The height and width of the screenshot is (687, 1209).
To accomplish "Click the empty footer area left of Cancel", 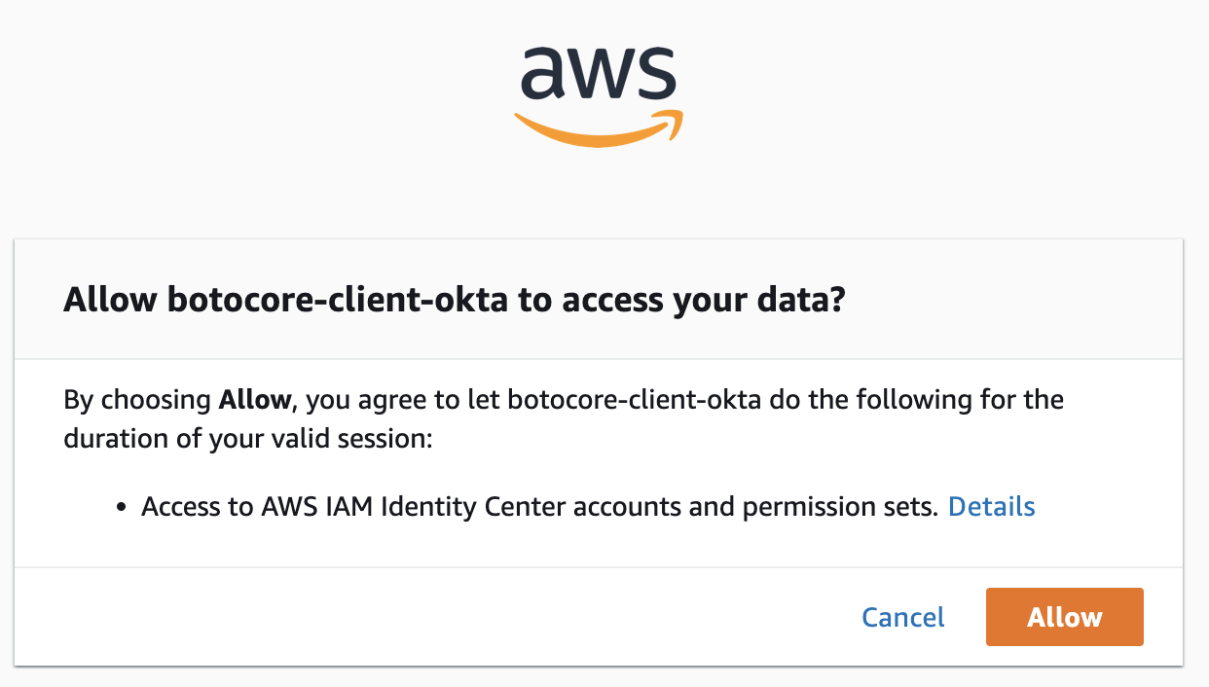I will [x=438, y=617].
